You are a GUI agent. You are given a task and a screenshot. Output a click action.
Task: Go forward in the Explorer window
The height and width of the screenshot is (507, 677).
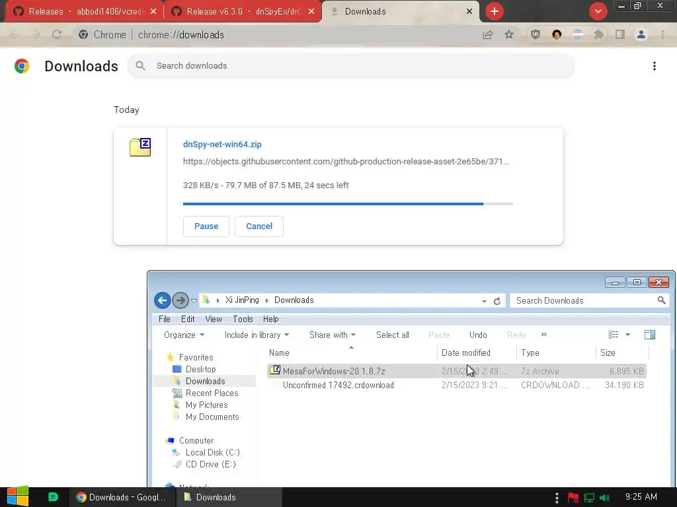click(180, 300)
